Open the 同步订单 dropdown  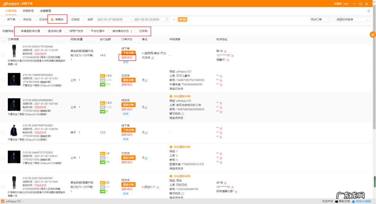[x=320, y=20]
